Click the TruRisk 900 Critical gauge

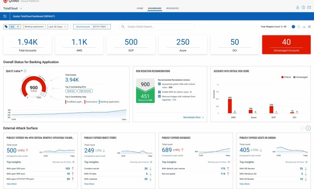tap(34, 88)
